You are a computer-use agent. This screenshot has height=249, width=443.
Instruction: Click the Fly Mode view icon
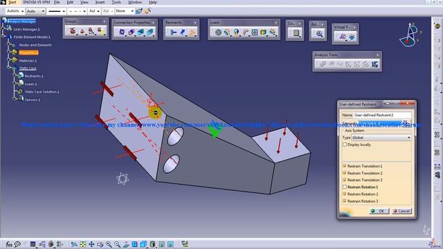pyautogui.click(x=74, y=244)
